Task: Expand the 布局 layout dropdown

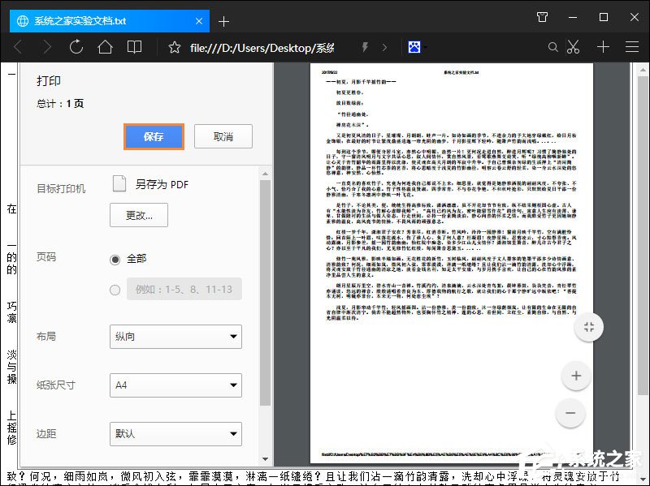Action: [x=175, y=337]
